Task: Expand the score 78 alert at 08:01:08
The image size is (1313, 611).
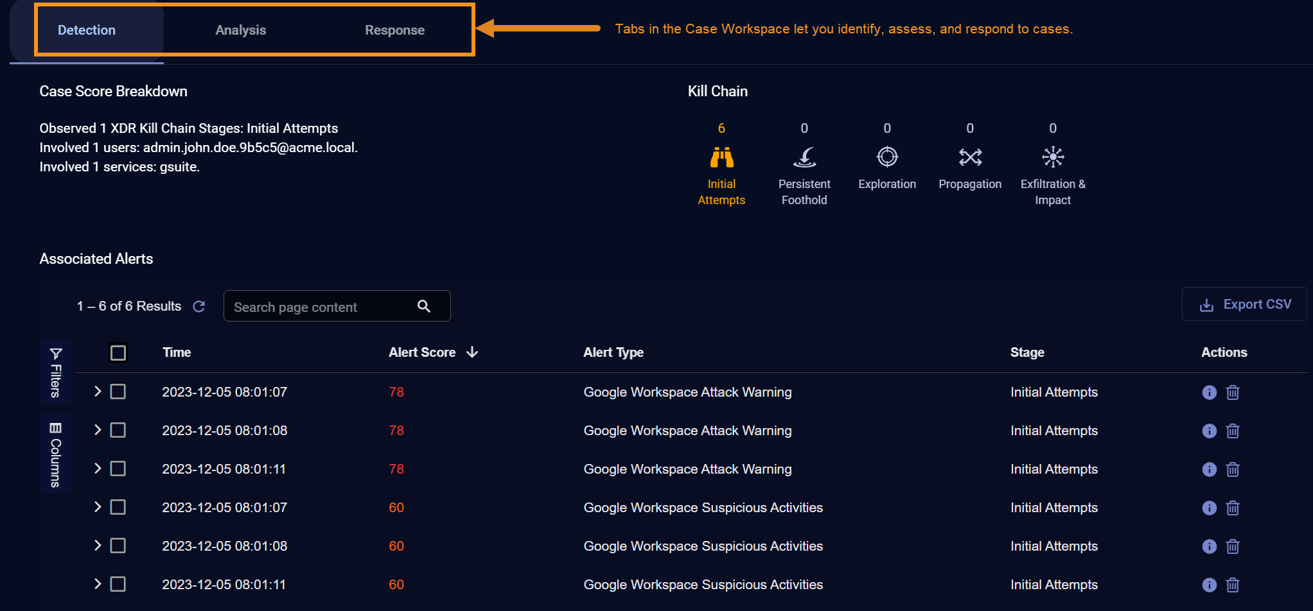Action: [98, 430]
